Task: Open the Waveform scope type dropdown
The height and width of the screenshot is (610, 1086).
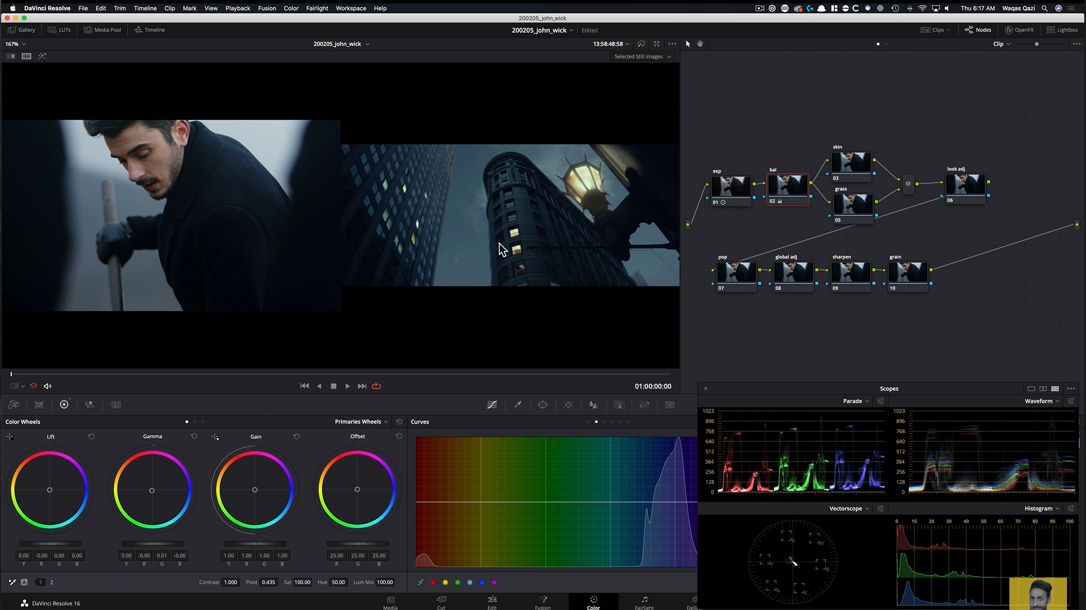Action: click(1042, 401)
